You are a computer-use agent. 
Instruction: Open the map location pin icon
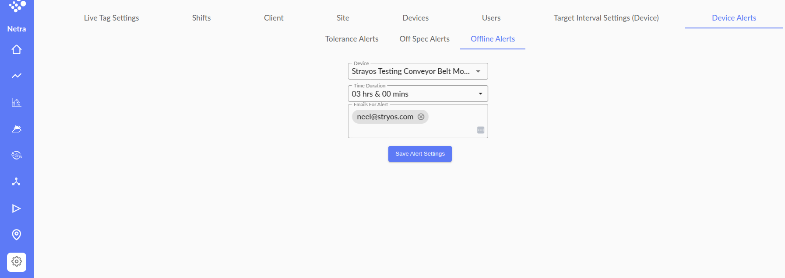[x=17, y=235]
